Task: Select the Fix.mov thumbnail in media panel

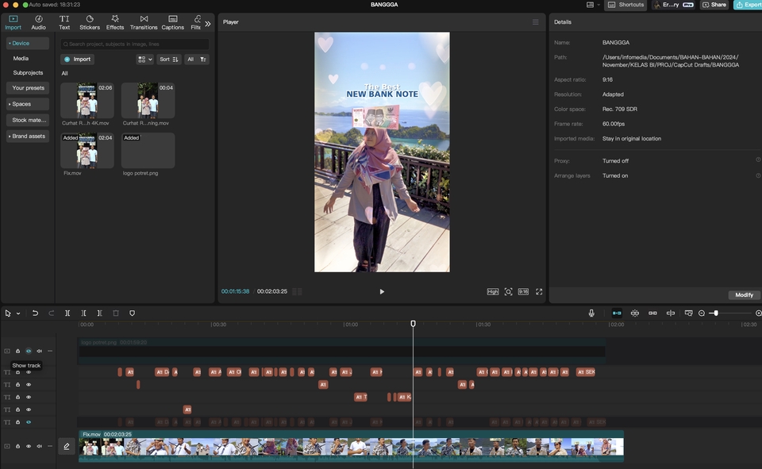Action: click(x=87, y=151)
